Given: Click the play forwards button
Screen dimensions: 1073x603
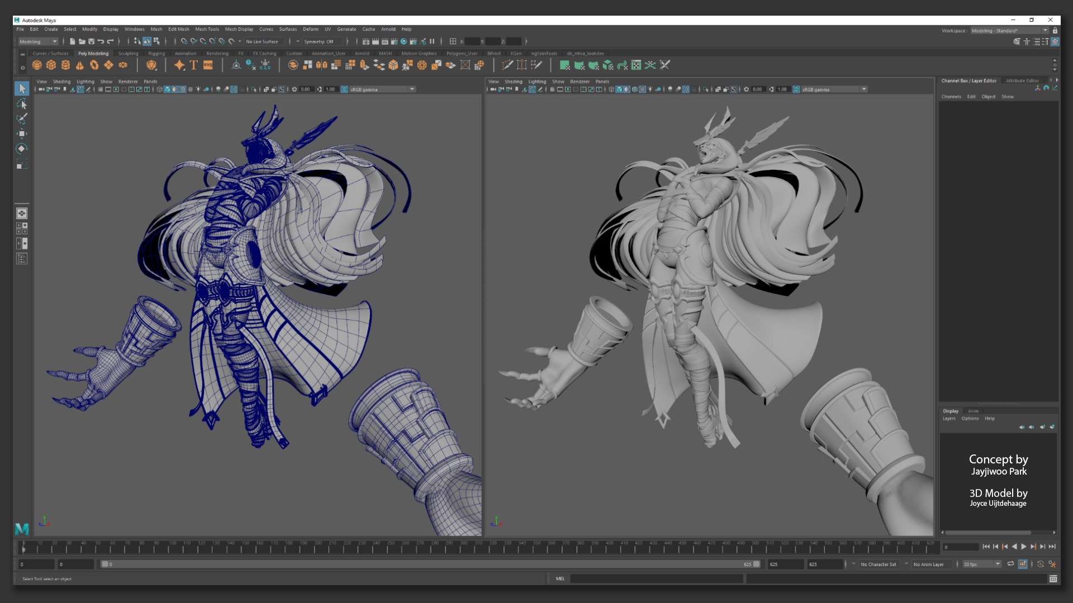Looking at the screenshot, I should pyautogui.click(x=1024, y=547).
